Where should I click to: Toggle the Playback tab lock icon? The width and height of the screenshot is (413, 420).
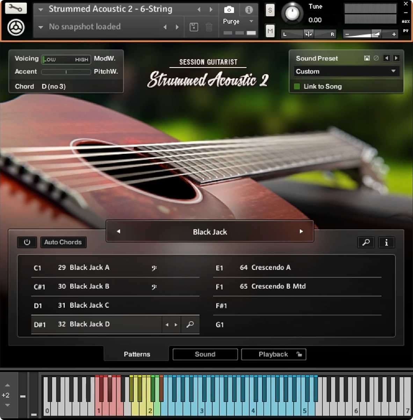[299, 354]
